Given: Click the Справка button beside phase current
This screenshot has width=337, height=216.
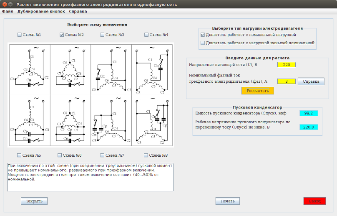Looking at the screenshot, I should click(x=311, y=81).
